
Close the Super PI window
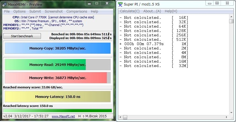pos(227,3)
